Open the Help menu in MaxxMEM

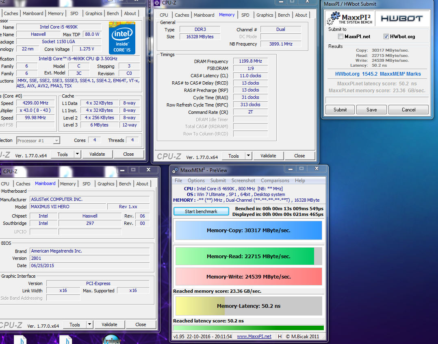pyautogui.click(x=300, y=181)
